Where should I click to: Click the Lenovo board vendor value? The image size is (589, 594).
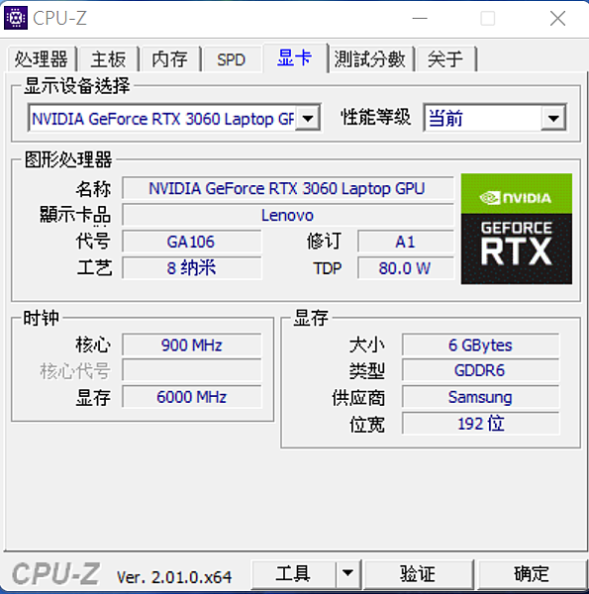288,215
